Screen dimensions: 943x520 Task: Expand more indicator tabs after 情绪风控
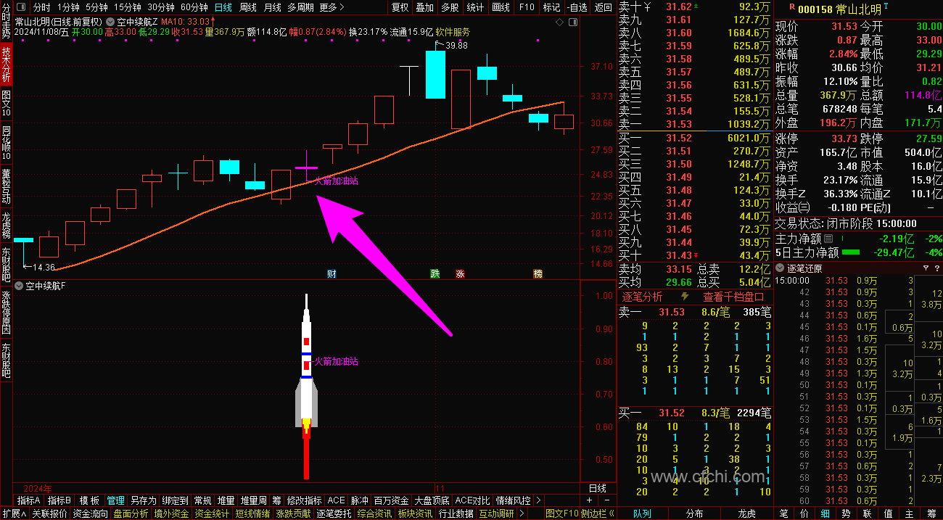click(538, 500)
